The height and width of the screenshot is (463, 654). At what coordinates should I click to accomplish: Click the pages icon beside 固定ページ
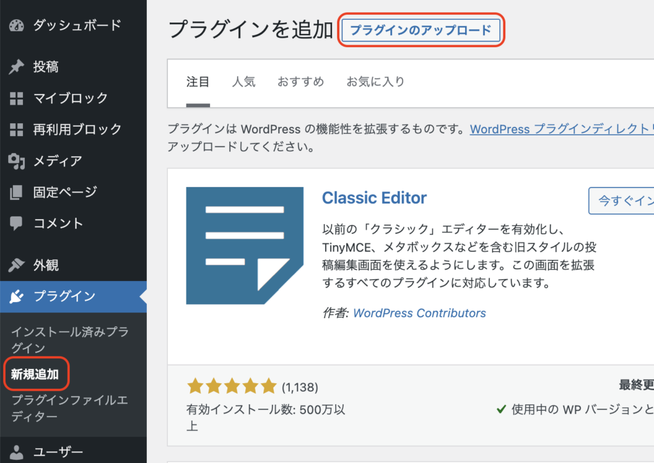pos(17,192)
